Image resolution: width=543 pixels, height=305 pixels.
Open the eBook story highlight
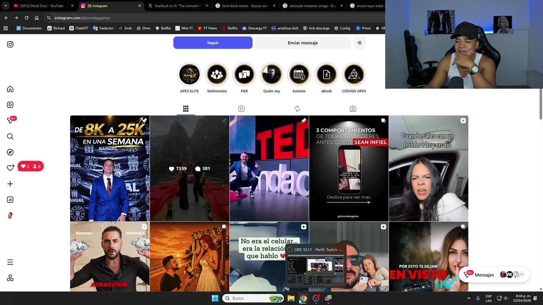(x=327, y=75)
